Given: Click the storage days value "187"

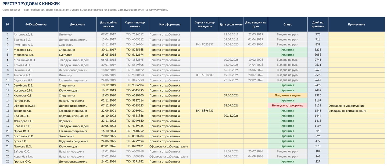Looking at the screenshot, I should tap(318, 151).
